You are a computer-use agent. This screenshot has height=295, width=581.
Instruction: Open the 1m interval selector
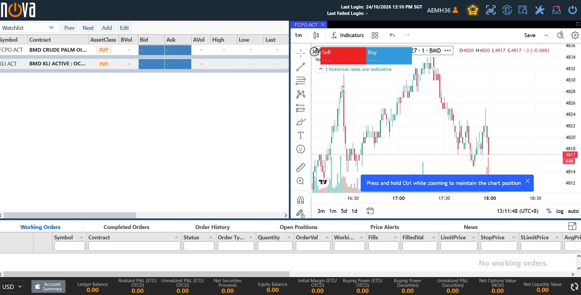[x=298, y=35]
